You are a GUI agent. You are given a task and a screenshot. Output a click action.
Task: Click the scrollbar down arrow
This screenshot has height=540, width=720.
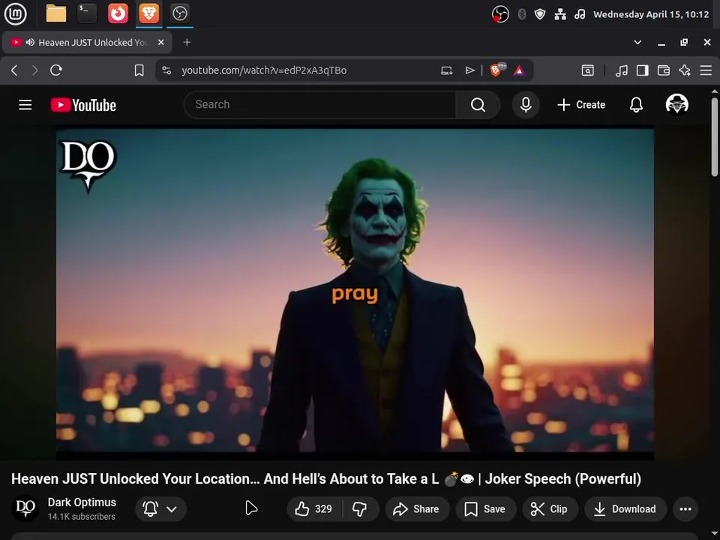coord(715,535)
